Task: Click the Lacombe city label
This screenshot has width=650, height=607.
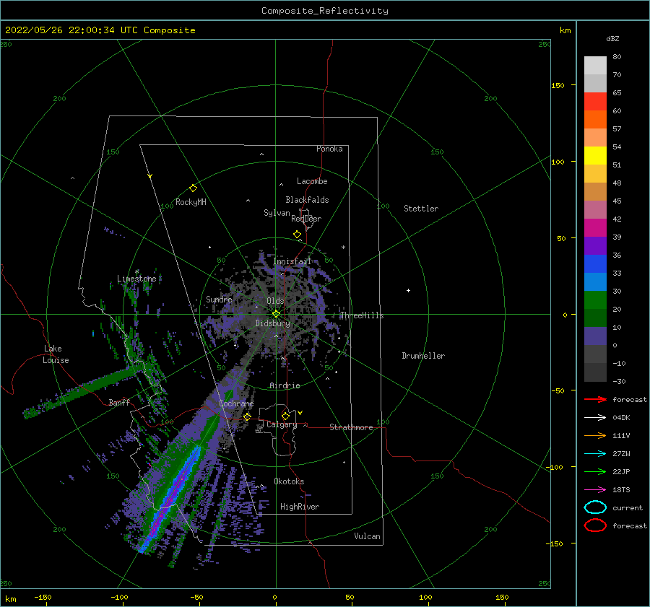Action: coord(312,181)
